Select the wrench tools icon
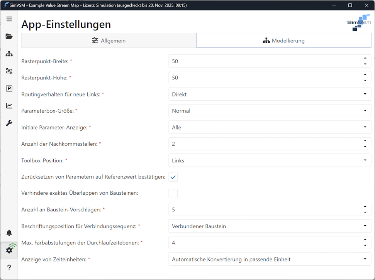The width and height of the screenshot is (375, 280). (9, 123)
